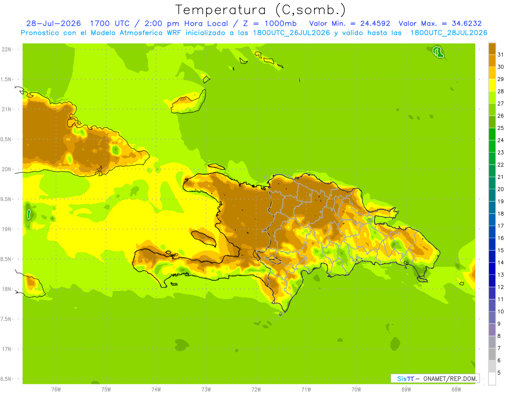This screenshot has height=395, width=512.
Task: Click the '20N' latitude label
Action: point(6,169)
